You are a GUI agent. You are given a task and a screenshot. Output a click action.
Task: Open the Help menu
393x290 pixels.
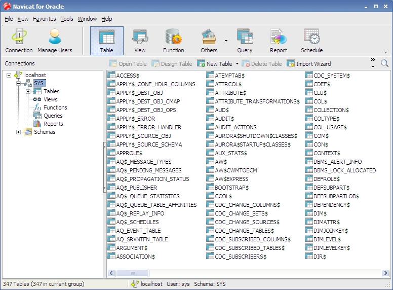pos(107,19)
